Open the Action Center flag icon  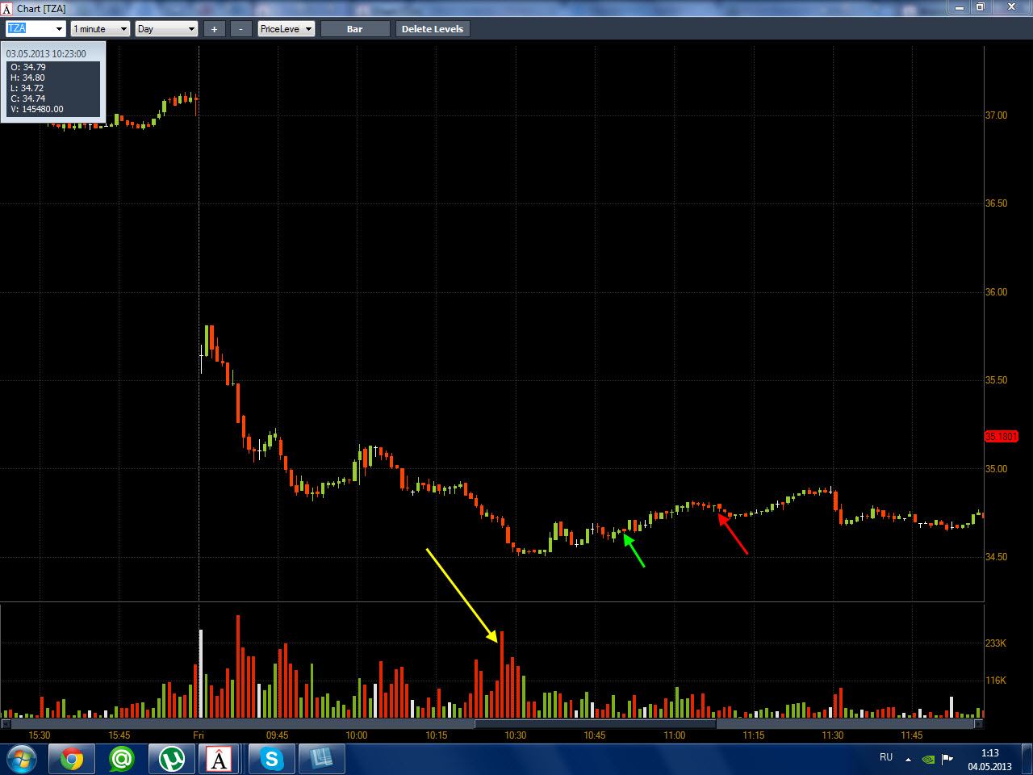coord(947,760)
